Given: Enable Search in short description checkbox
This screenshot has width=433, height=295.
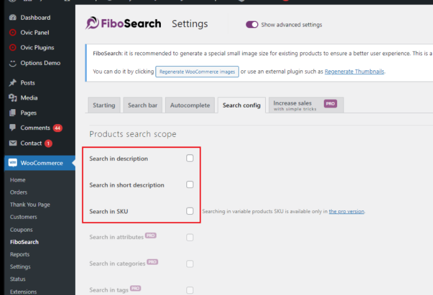Looking at the screenshot, I should (x=190, y=185).
